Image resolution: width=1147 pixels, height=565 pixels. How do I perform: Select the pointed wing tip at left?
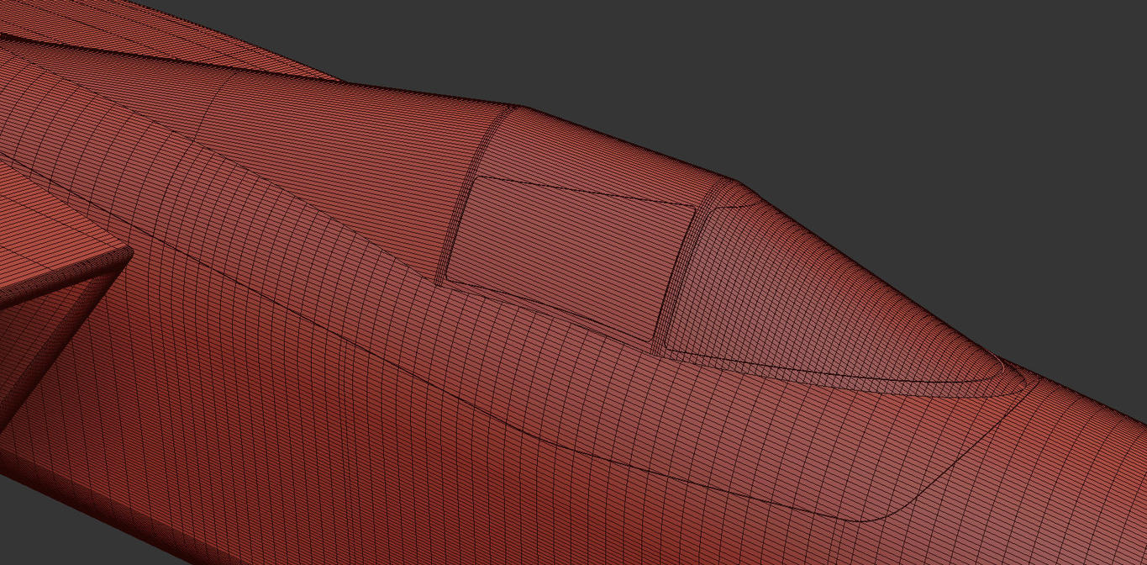[124, 252]
